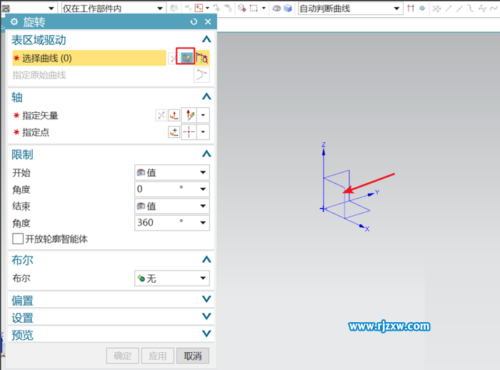The width and height of the screenshot is (500, 370).
Task: Expand the 设置 section
Action: [x=206, y=316]
